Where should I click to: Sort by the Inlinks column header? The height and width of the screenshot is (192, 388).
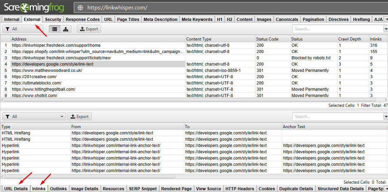pyautogui.click(x=378, y=39)
